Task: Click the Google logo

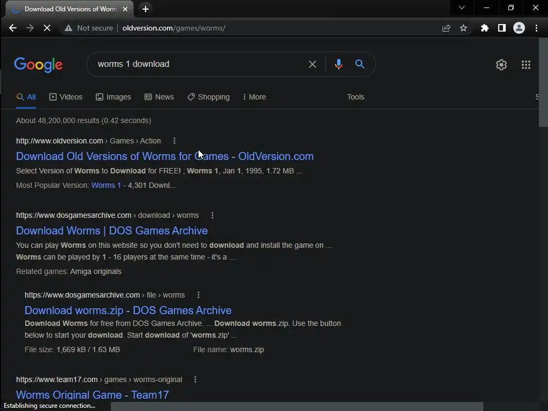Action: 39,65
